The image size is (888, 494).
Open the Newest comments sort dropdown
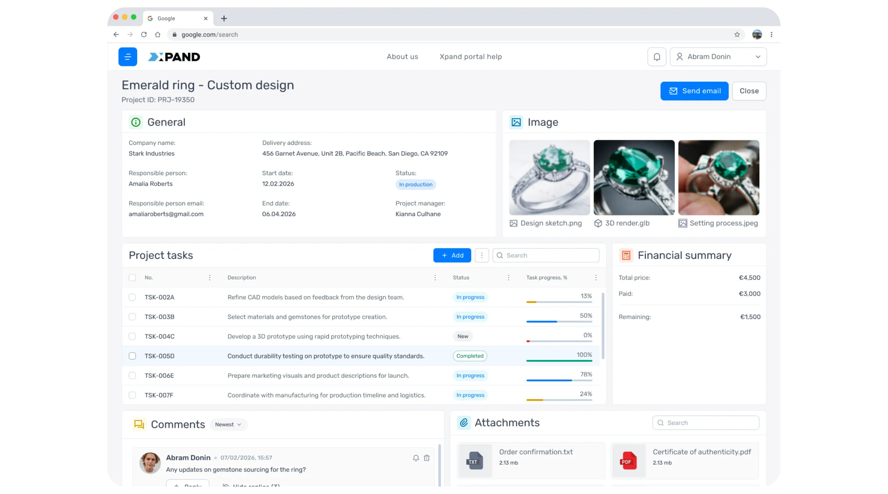point(229,425)
